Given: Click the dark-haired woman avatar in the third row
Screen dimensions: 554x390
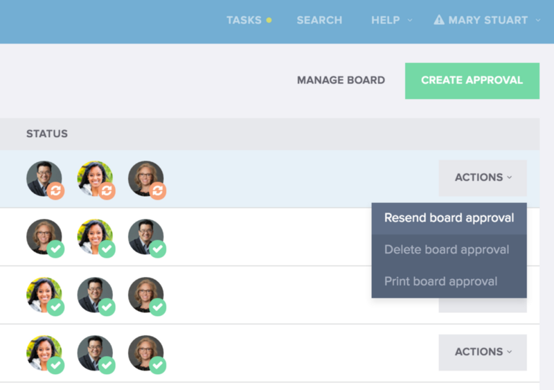Looking at the screenshot, I should (44, 295).
